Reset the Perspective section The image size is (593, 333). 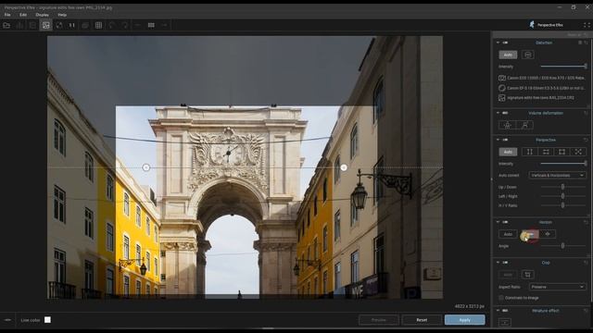(586, 140)
